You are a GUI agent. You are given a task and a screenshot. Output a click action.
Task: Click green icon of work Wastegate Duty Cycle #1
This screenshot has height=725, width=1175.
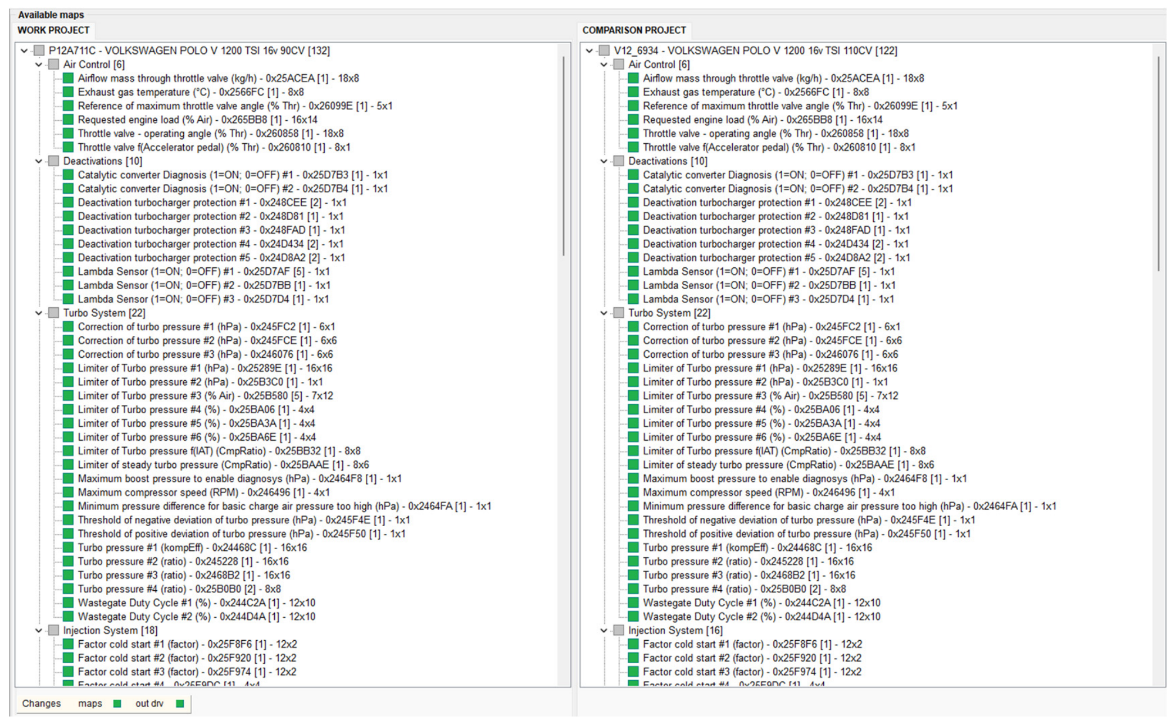(68, 603)
